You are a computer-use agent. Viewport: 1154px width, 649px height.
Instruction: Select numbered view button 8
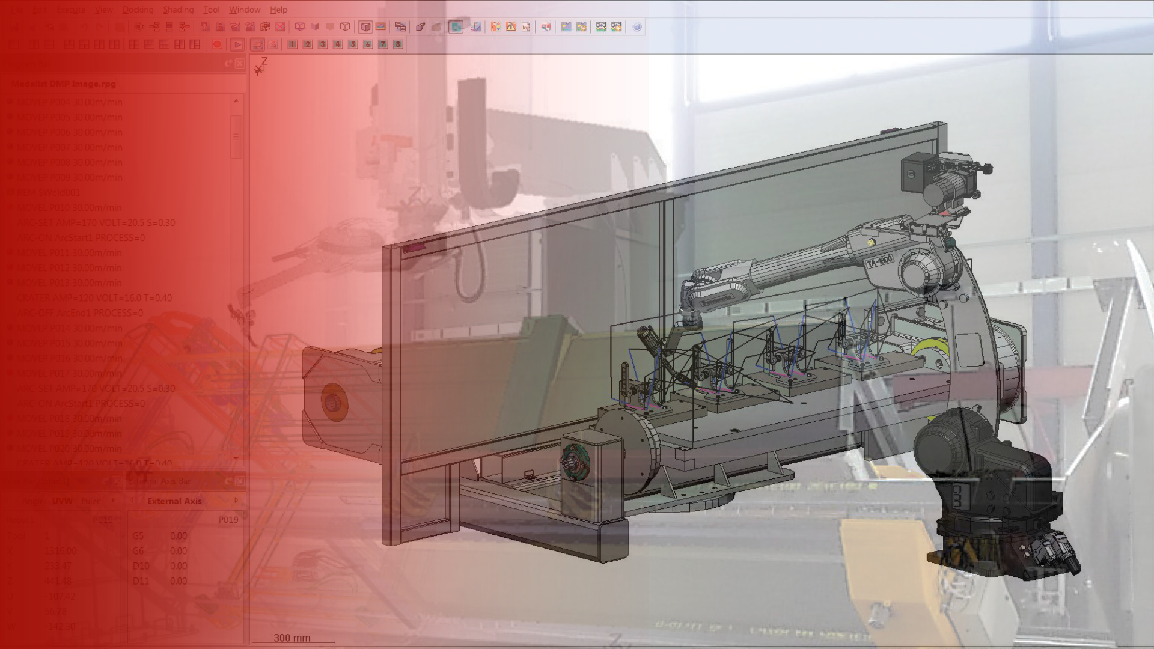tap(398, 44)
